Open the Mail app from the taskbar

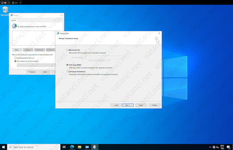click(87, 147)
